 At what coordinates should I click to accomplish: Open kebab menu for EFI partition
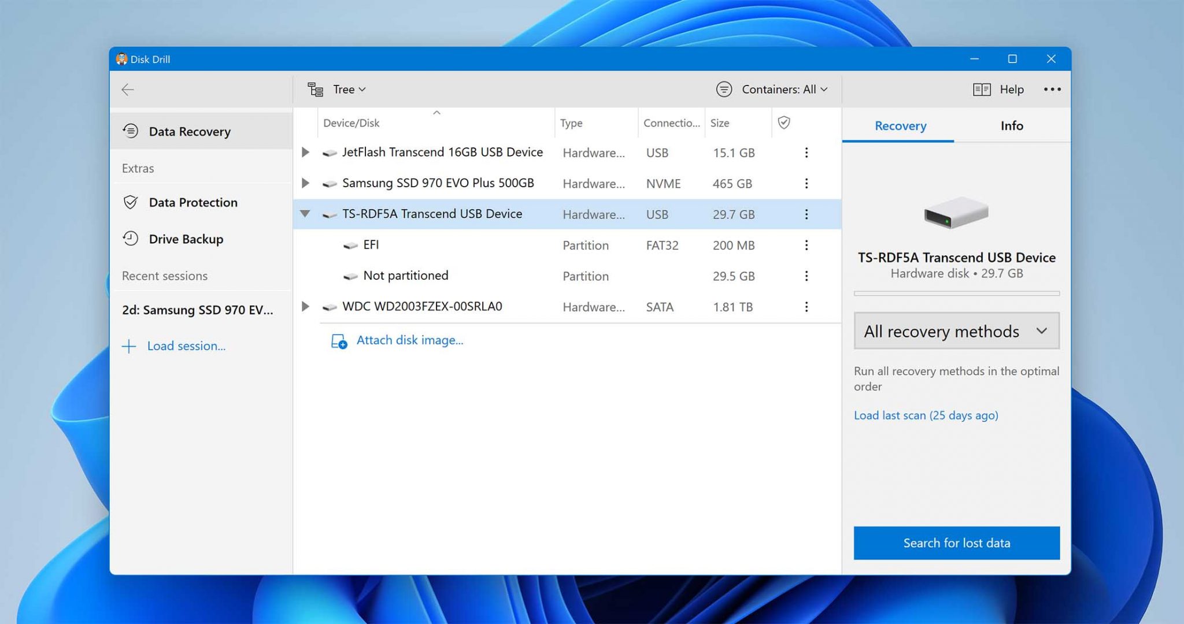tap(806, 245)
